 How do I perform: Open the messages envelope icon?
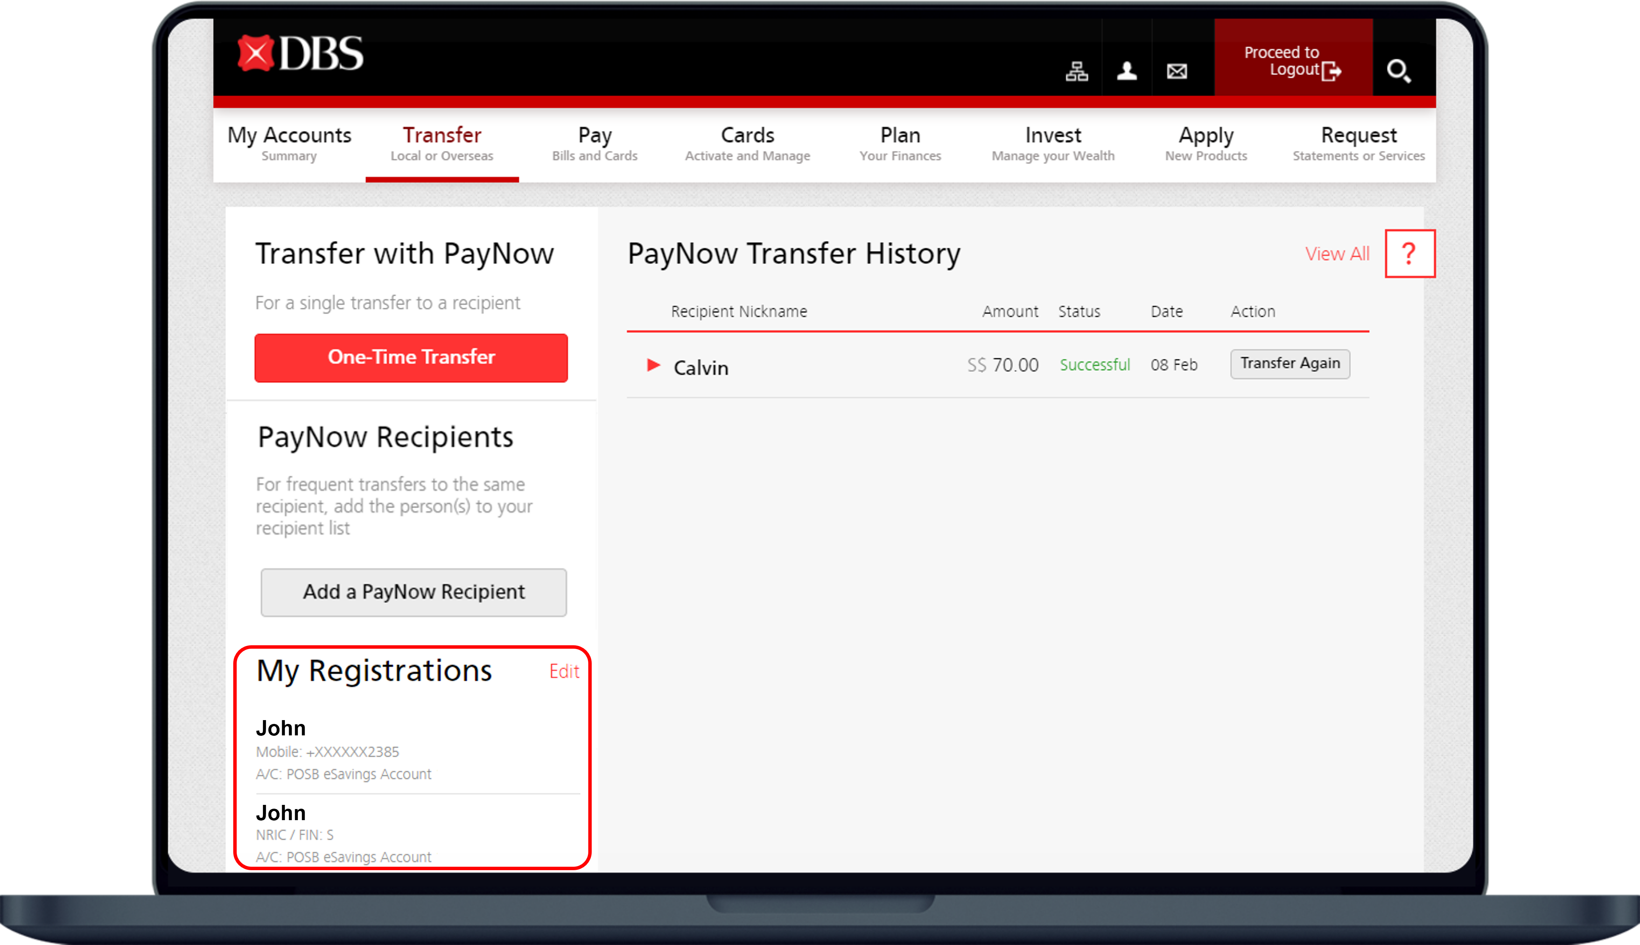[x=1177, y=71]
